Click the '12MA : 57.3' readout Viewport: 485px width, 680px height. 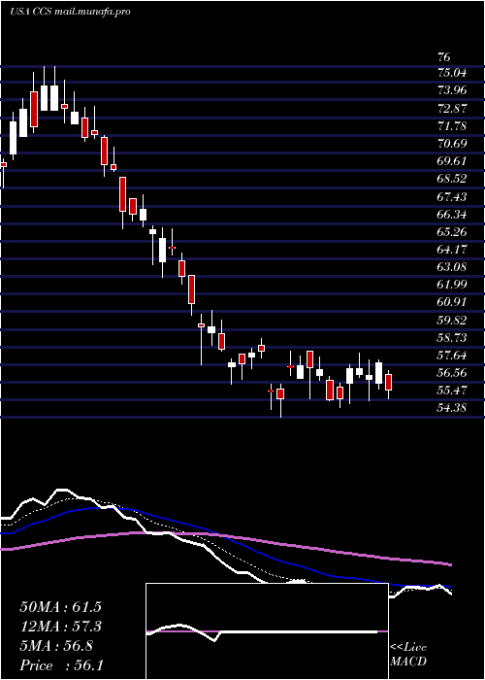(61, 627)
